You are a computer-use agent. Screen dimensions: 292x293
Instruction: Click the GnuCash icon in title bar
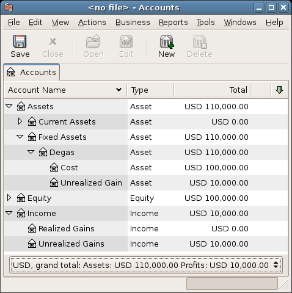(9, 7)
